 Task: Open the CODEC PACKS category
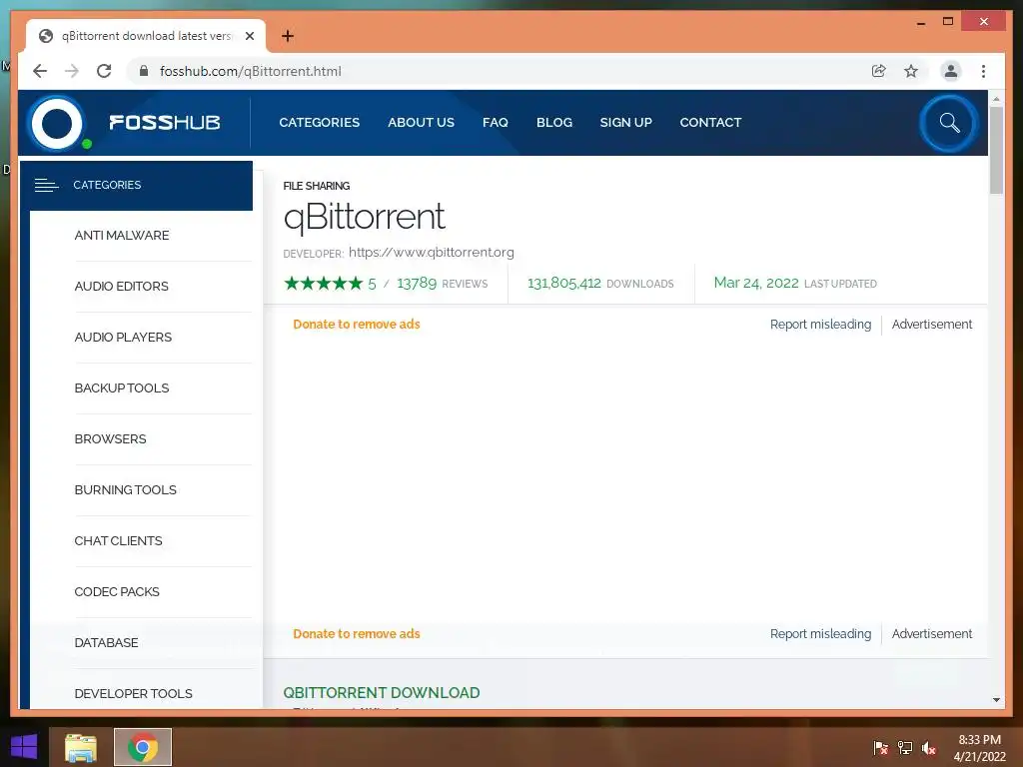[x=117, y=591]
